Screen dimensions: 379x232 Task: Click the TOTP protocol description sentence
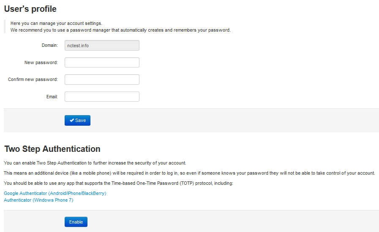[118, 183]
